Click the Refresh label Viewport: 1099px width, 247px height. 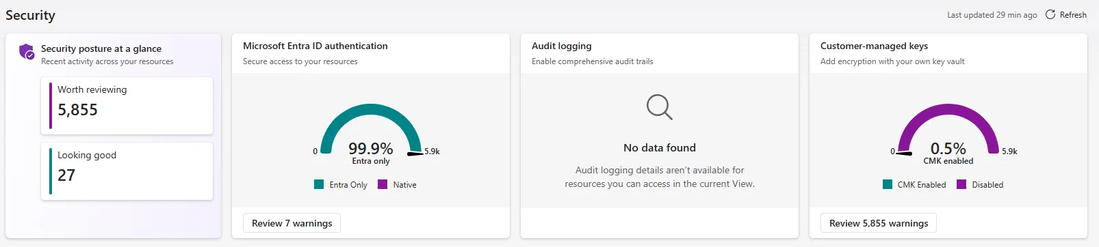click(1073, 15)
